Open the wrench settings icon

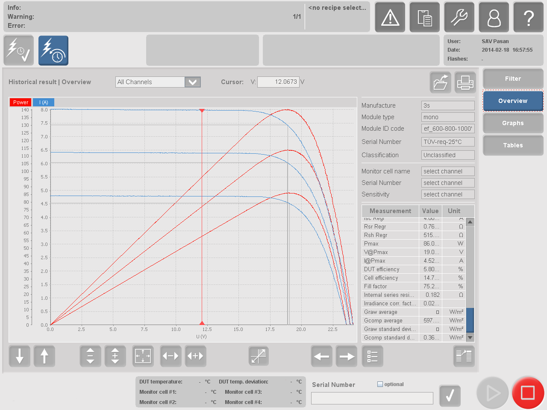click(459, 18)
